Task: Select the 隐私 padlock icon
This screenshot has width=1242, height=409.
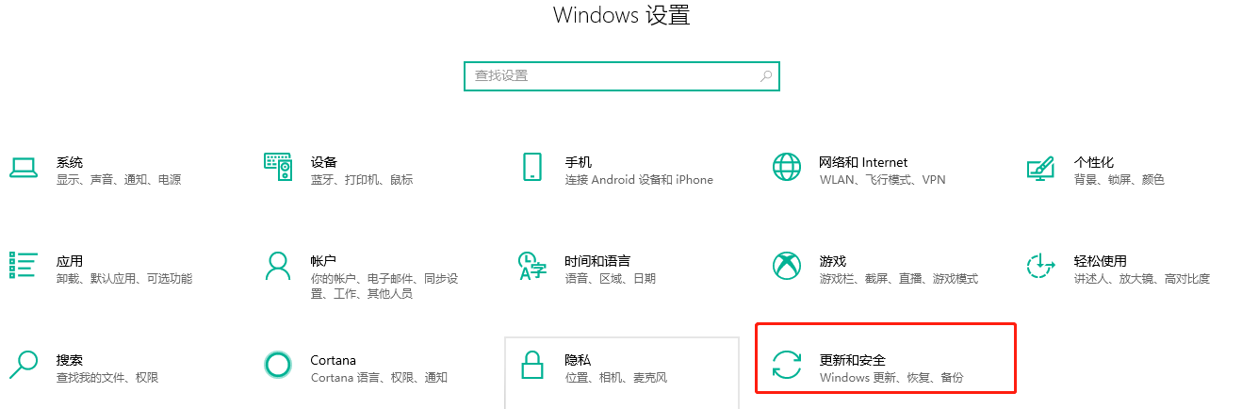Action: 532,365
